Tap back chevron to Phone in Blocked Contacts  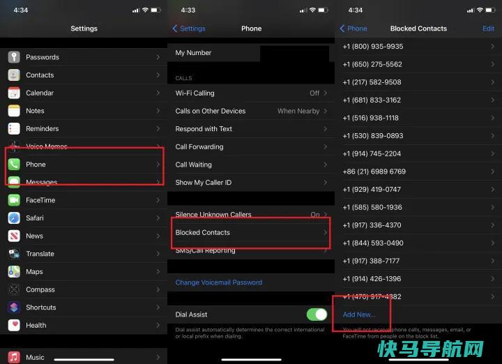pos(342,29)
